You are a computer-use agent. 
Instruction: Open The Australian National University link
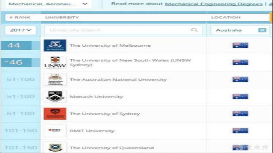(x=118, y=80)
